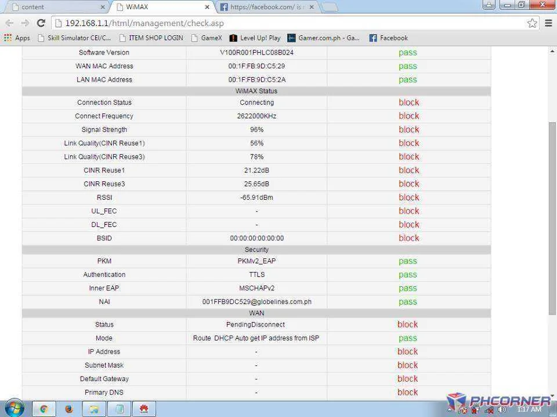
Task: Switch to the content tab
Action: click(55, 7)
